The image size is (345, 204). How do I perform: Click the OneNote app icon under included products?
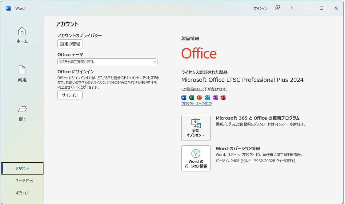point(215,97)
